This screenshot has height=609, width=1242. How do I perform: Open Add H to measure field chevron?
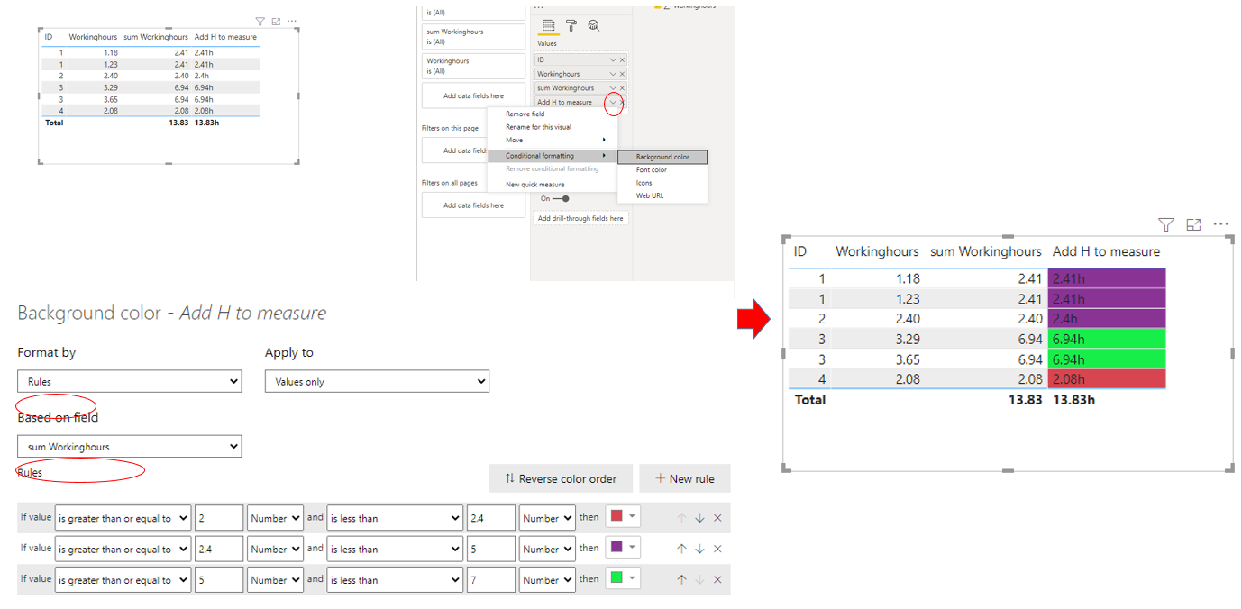(x=613, y=103)
